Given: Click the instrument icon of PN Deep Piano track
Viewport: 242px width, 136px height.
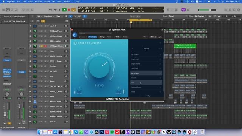Looking at the screenshot, I should (35, 31).
